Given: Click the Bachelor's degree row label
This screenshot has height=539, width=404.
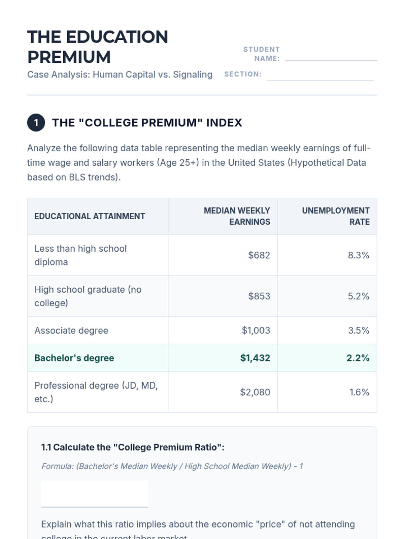Looking at the screenshot, I should pyautogui.click(x=74, y=358).
